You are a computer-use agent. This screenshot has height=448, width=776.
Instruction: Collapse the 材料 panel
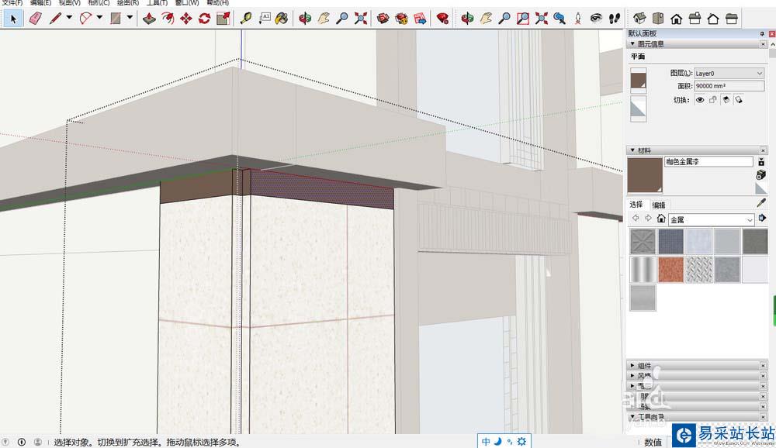coord(632,150)
